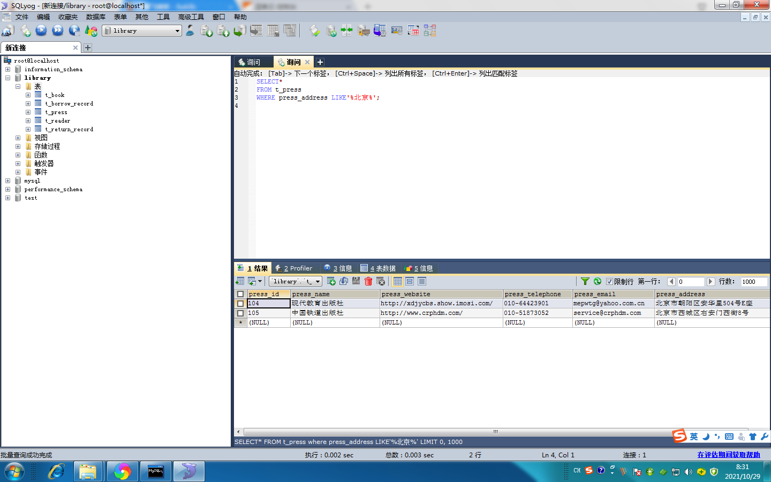
Task: Launch Internet Explorer from the taskbar
Action: pos(56,472)
